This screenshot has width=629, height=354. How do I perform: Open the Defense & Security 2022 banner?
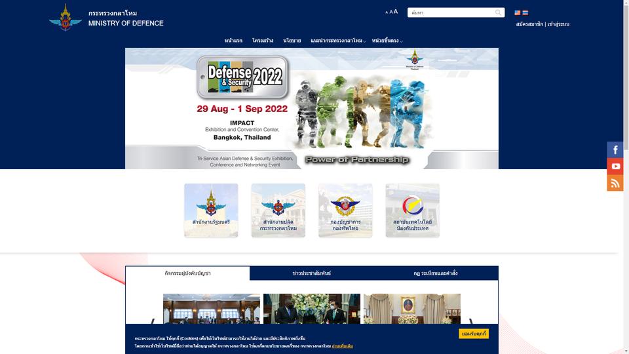point(312,108)
